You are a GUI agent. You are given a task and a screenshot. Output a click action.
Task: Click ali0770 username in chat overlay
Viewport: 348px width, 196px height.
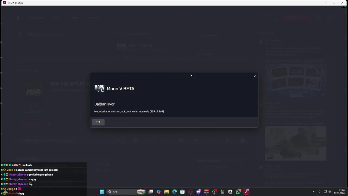tap(17, 165)
